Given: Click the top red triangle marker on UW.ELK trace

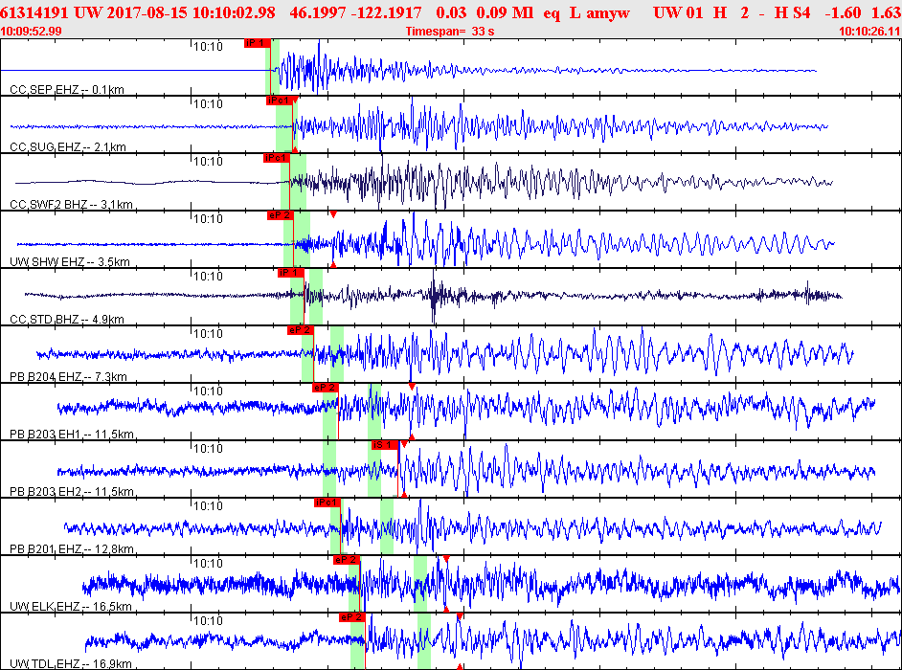Looking at the screenshot, I should [446, 560].
